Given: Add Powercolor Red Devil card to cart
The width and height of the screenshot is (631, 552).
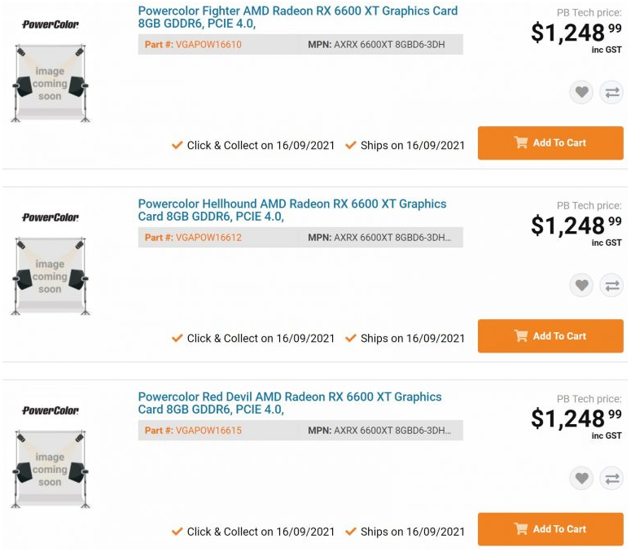Looking at the screenshot, I should coord(550,528).
